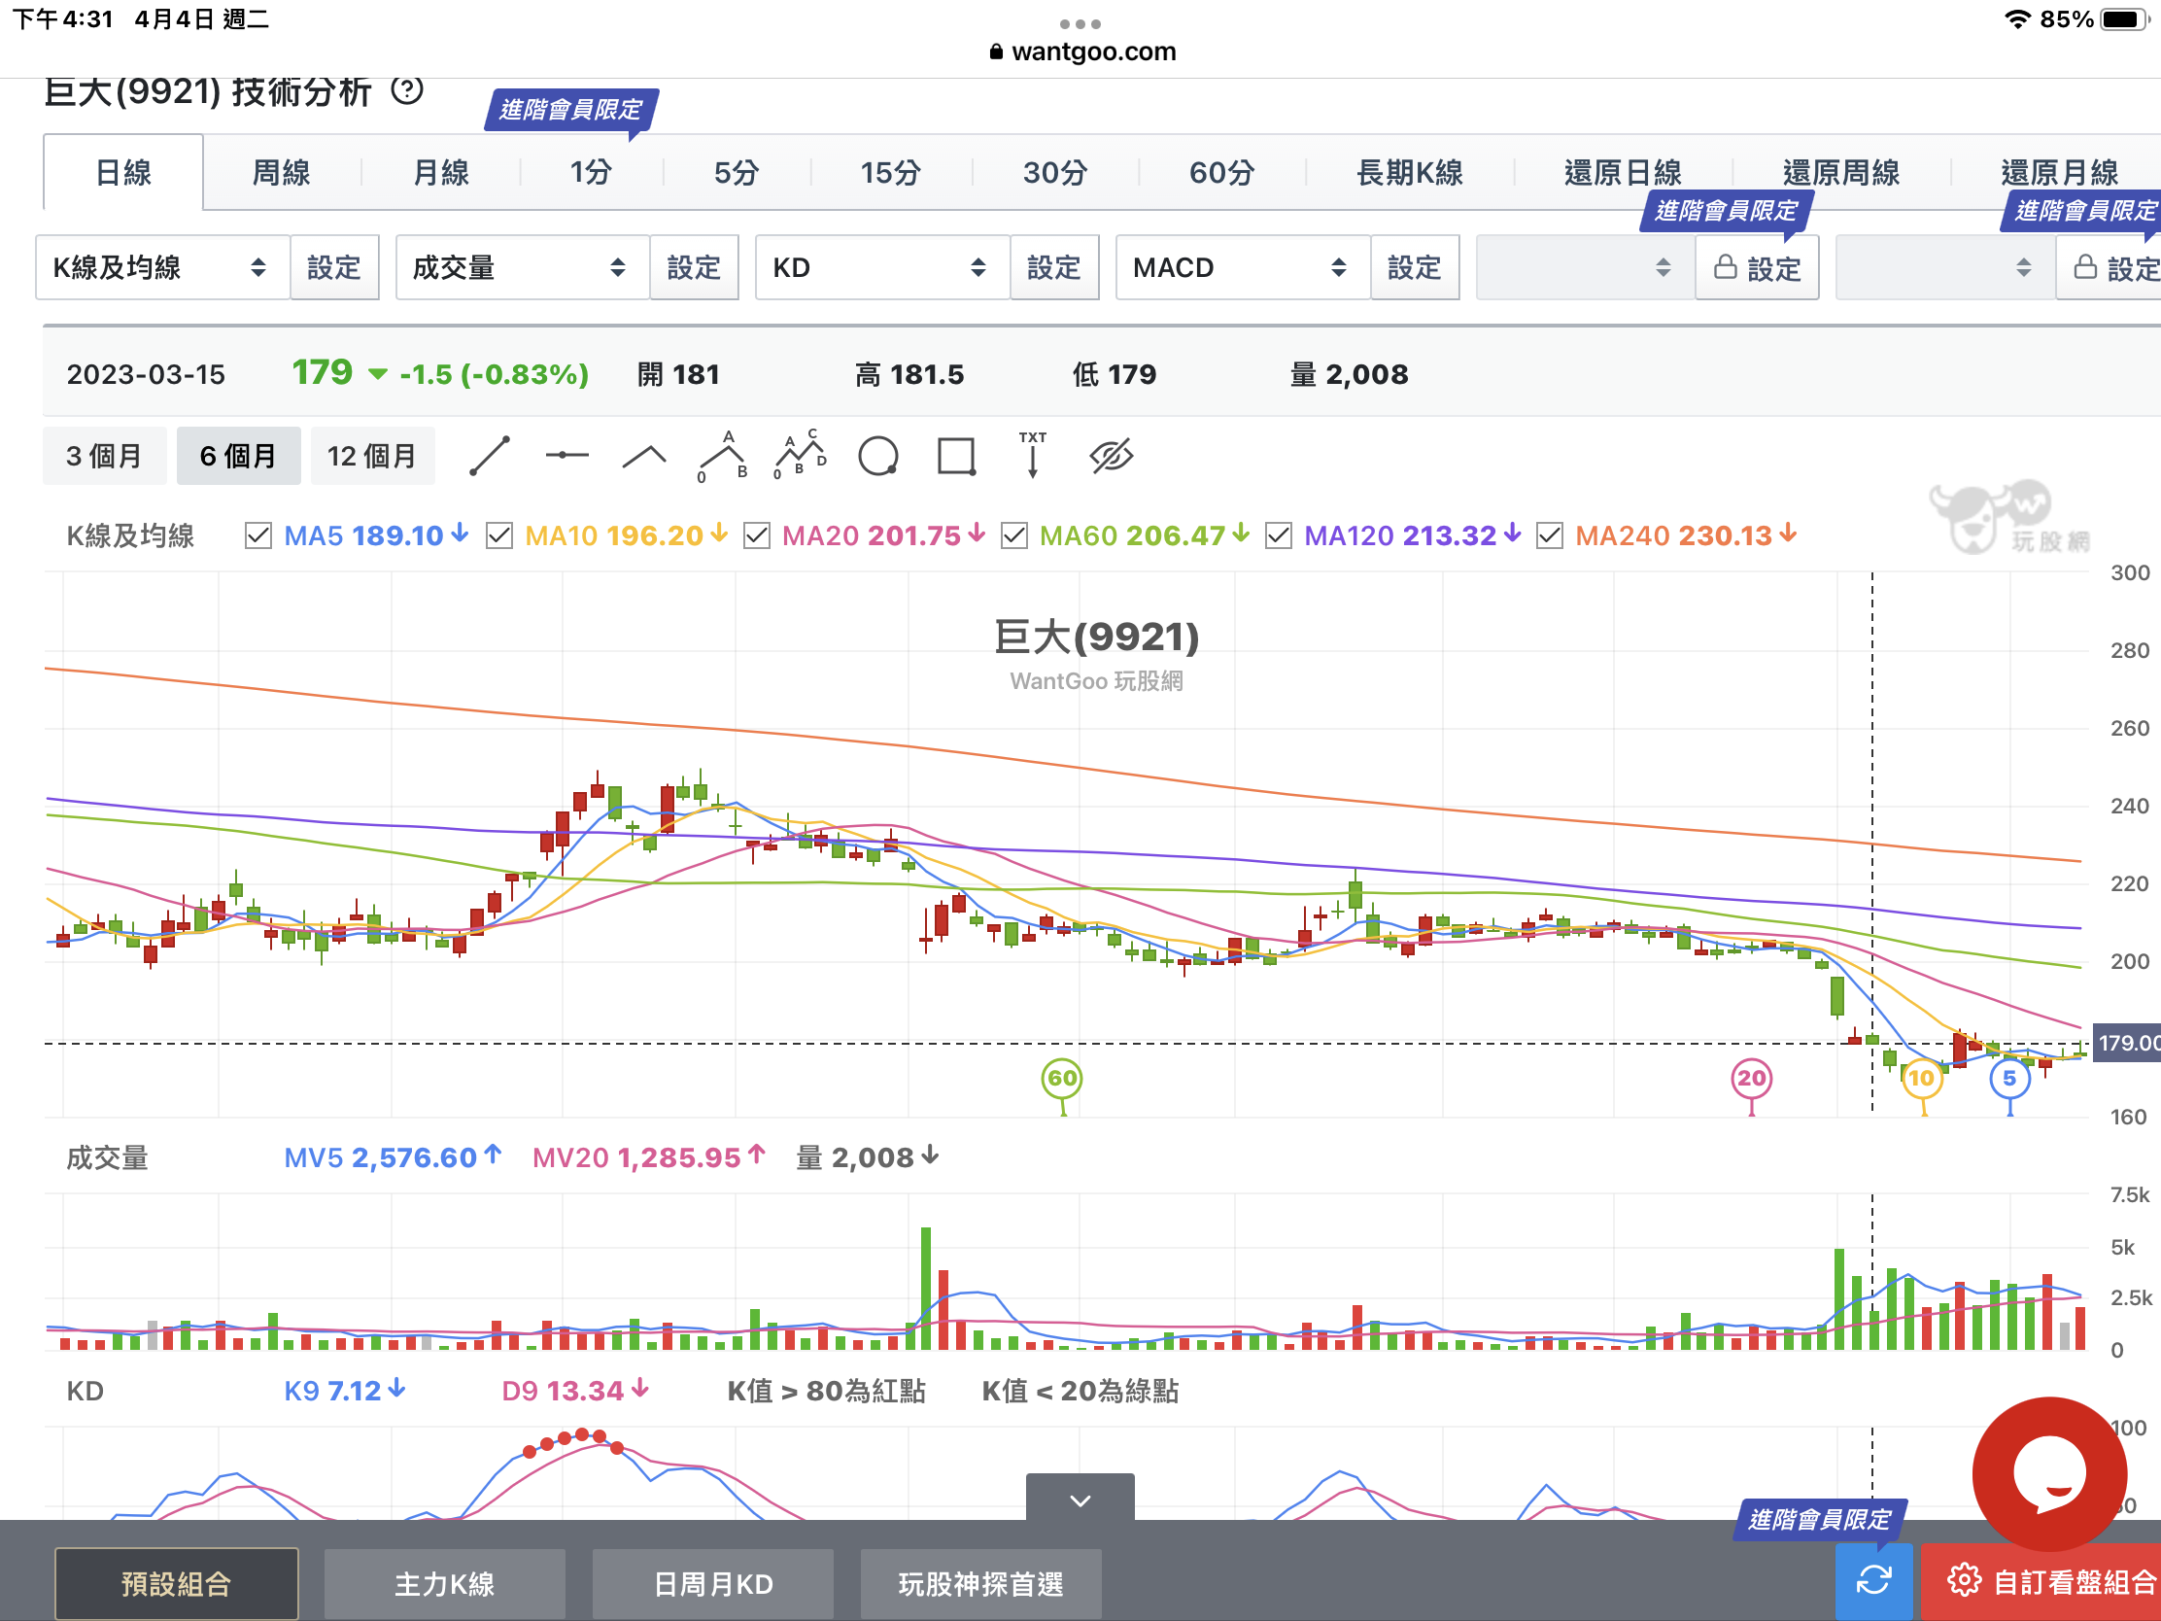Click the blue refresh icon button
The width and height of the screenshot is (2161, 1621).
coord(1872,1580)
